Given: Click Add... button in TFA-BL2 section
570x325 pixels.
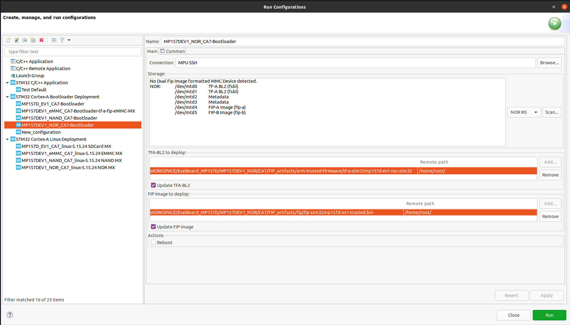Looking at the screenshot, I should click(x=550, y=162).
